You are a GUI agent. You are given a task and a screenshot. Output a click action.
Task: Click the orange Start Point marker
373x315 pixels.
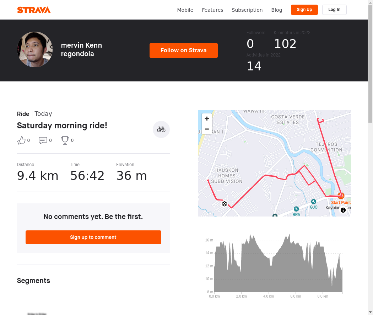341,196
